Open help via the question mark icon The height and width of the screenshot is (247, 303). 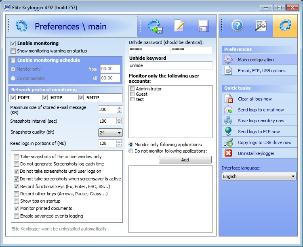coord(237,25)
